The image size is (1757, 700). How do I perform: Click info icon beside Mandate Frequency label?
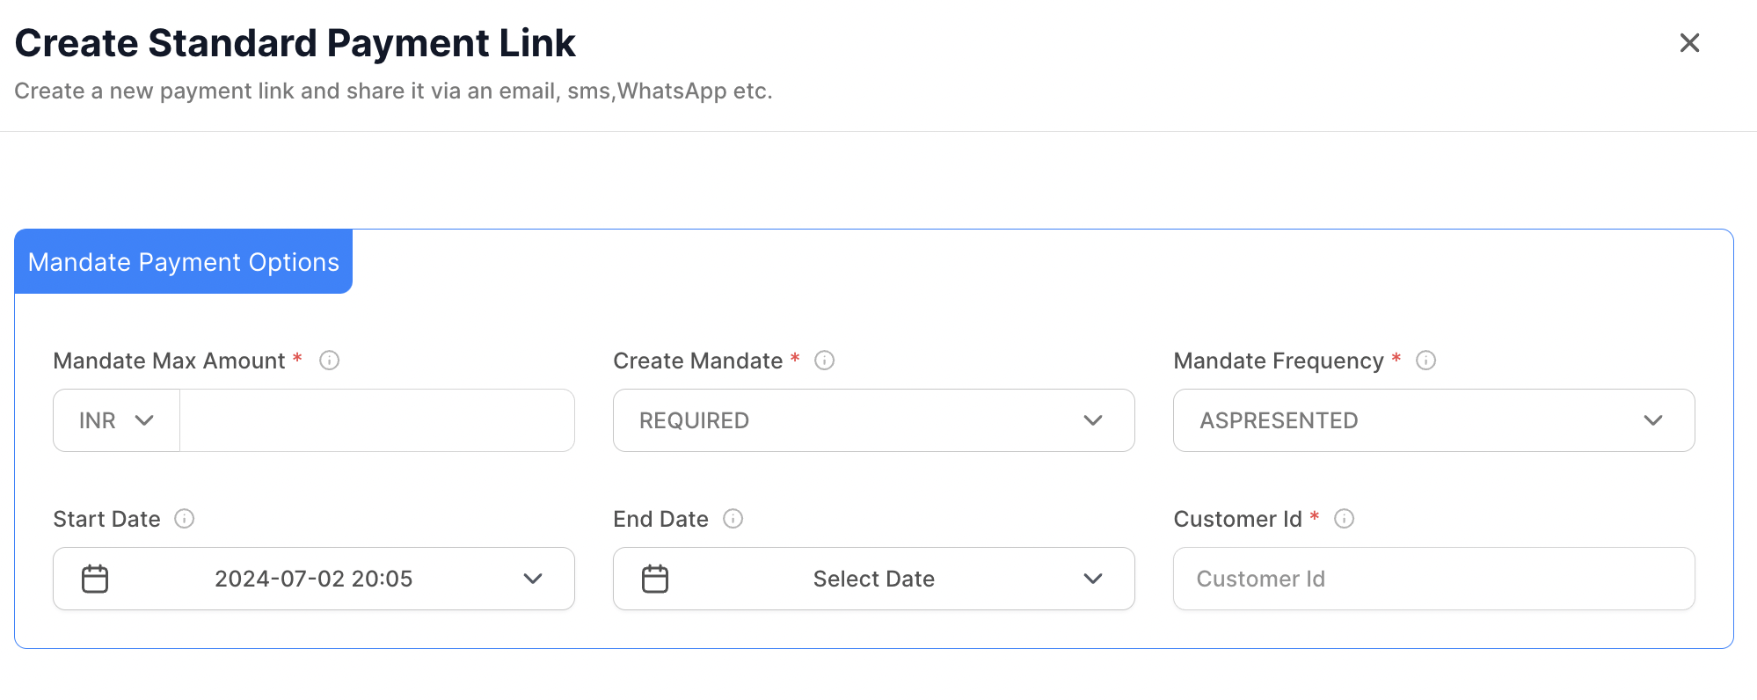coord(1425,361)
